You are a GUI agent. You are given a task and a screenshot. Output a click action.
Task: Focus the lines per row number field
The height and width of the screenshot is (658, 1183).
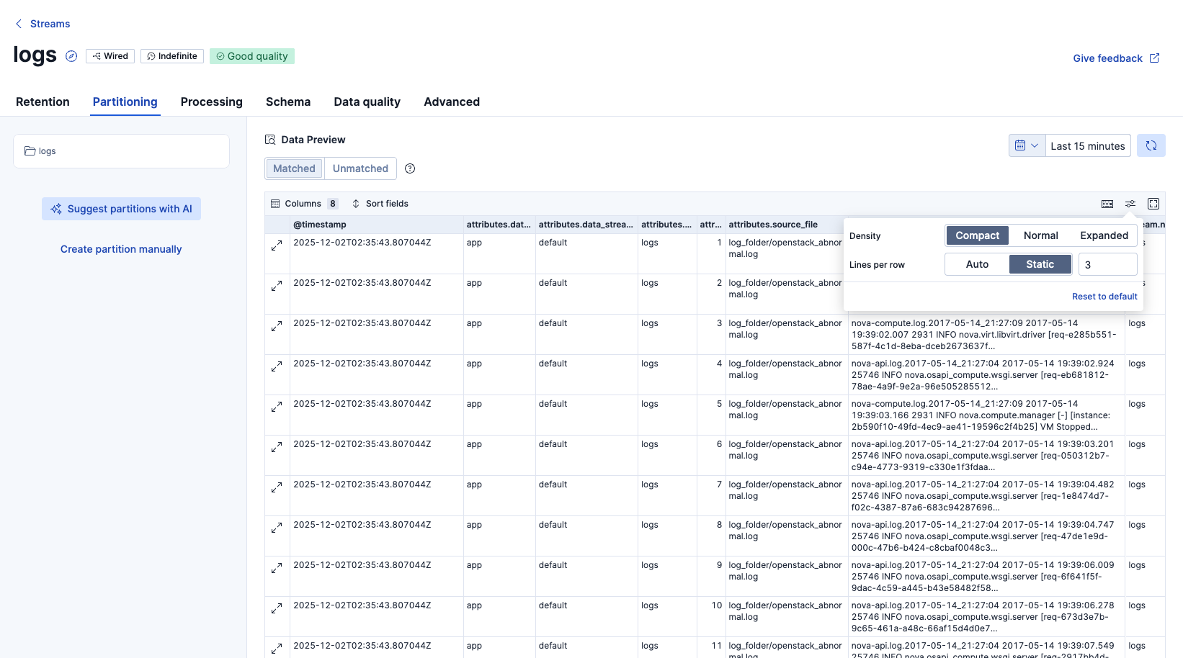coord(1108,264)
